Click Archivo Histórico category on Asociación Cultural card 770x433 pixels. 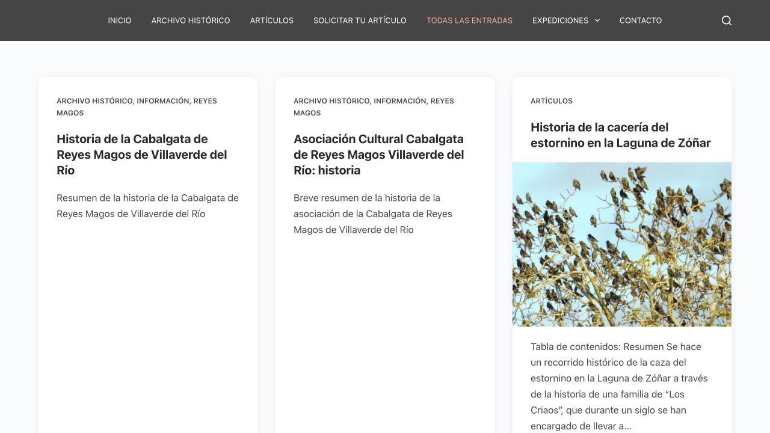click(x=331, y=101)
